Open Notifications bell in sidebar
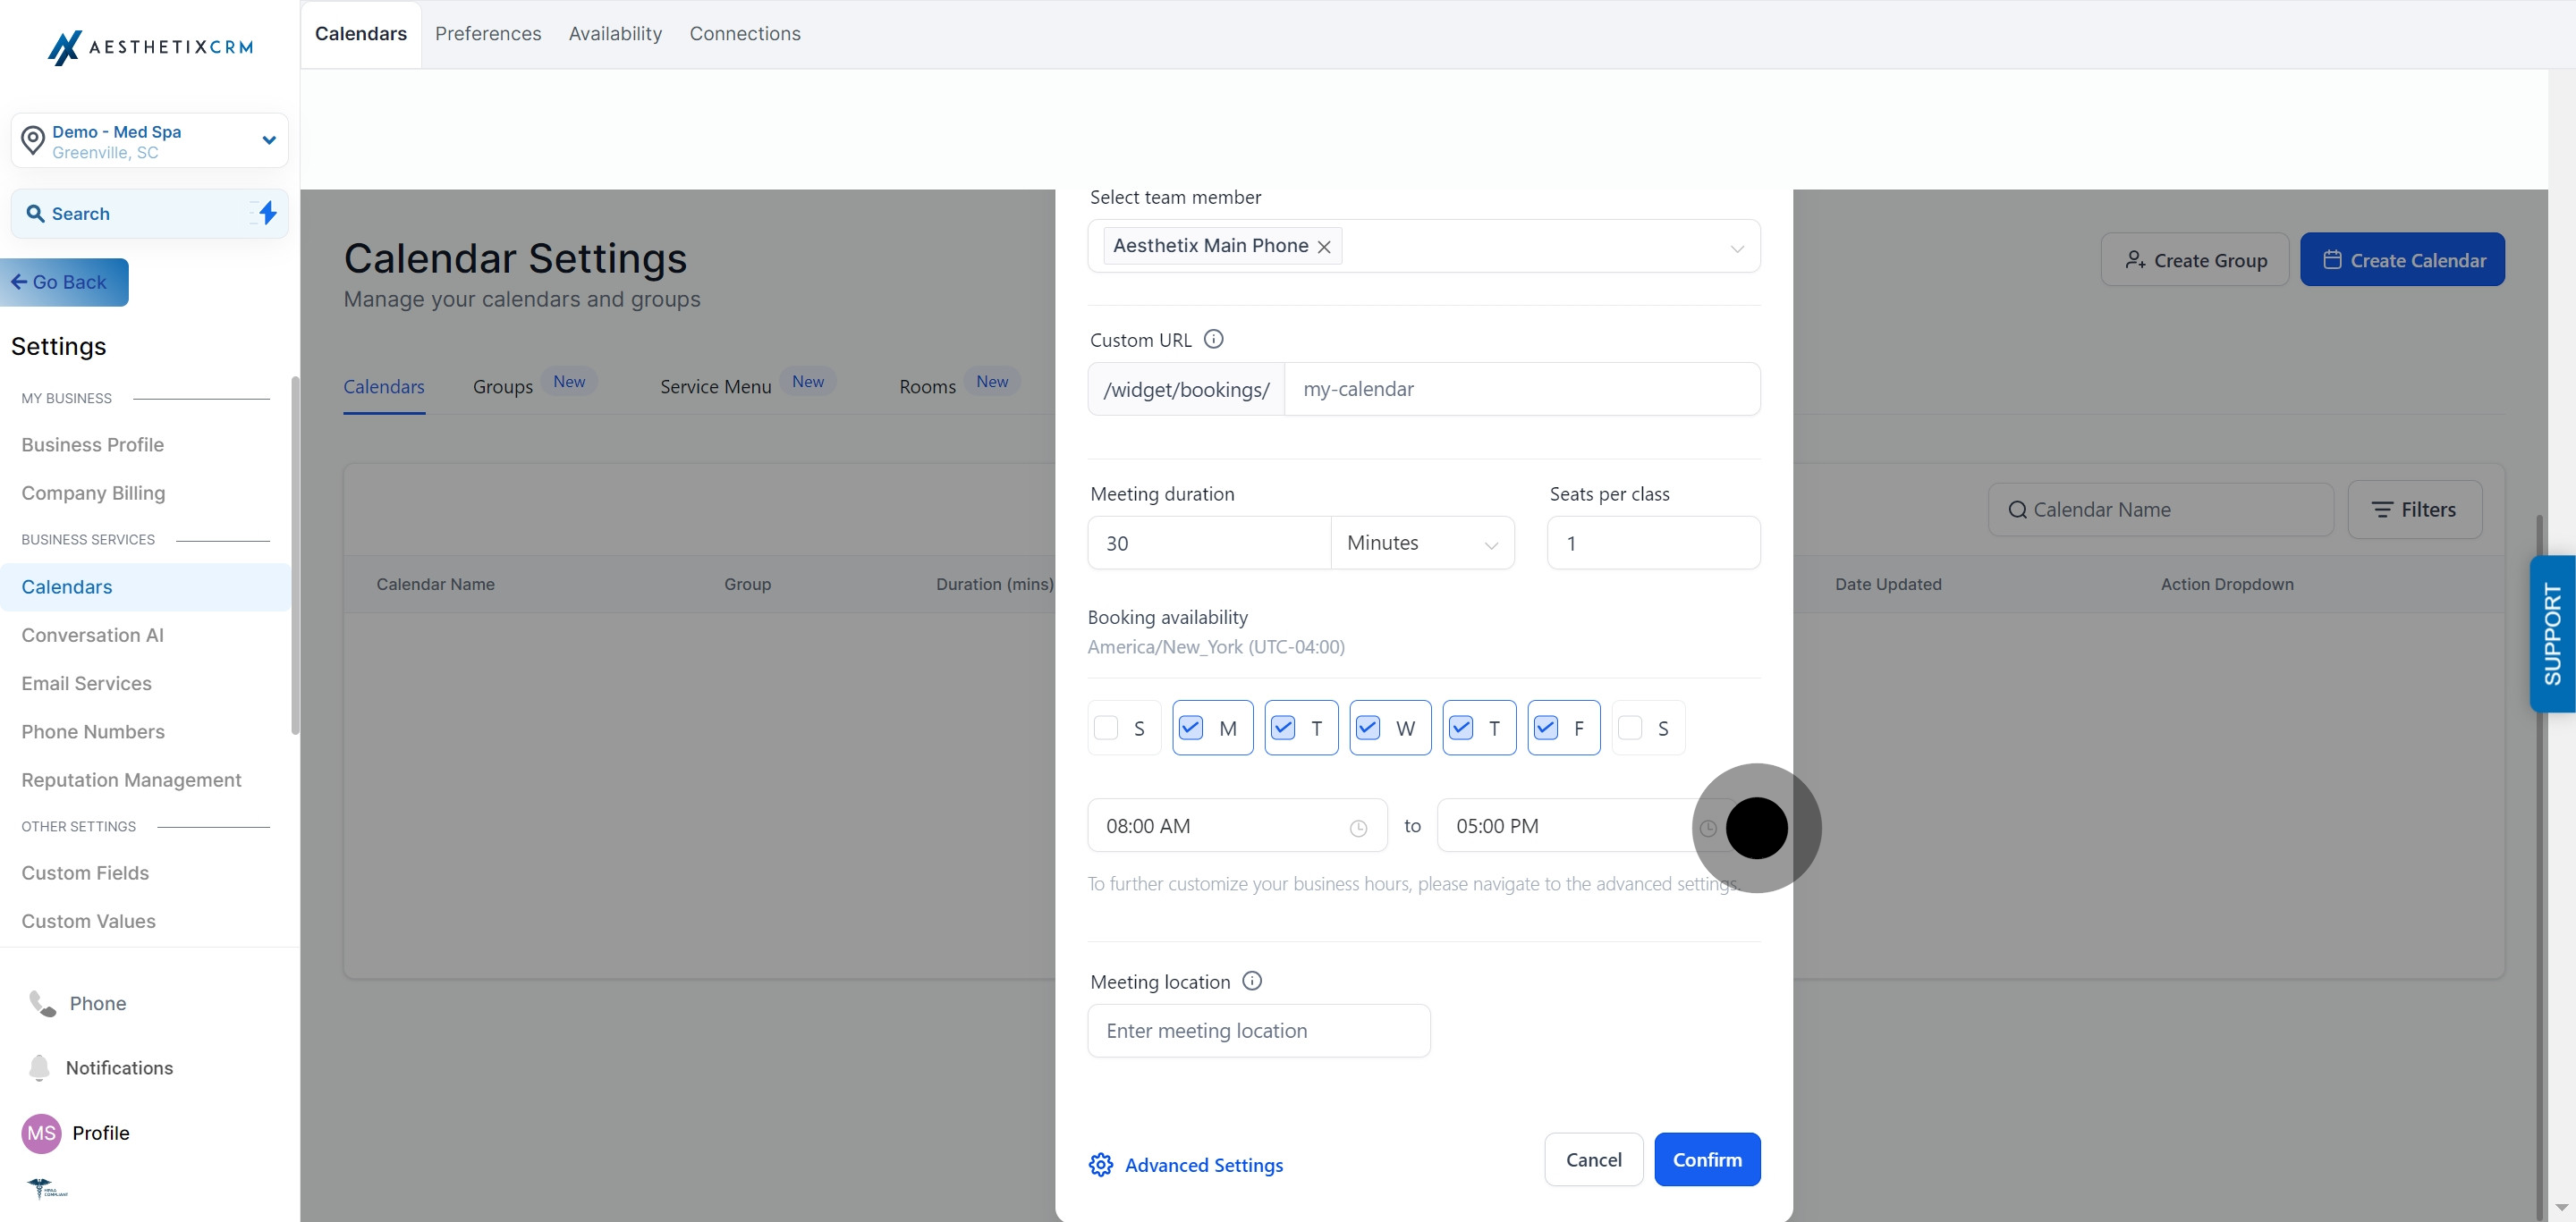2576x1222 pixels. point(39,1067)
